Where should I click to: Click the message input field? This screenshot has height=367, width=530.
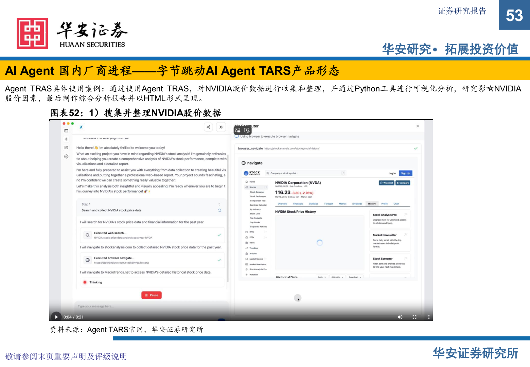(151, 306)
